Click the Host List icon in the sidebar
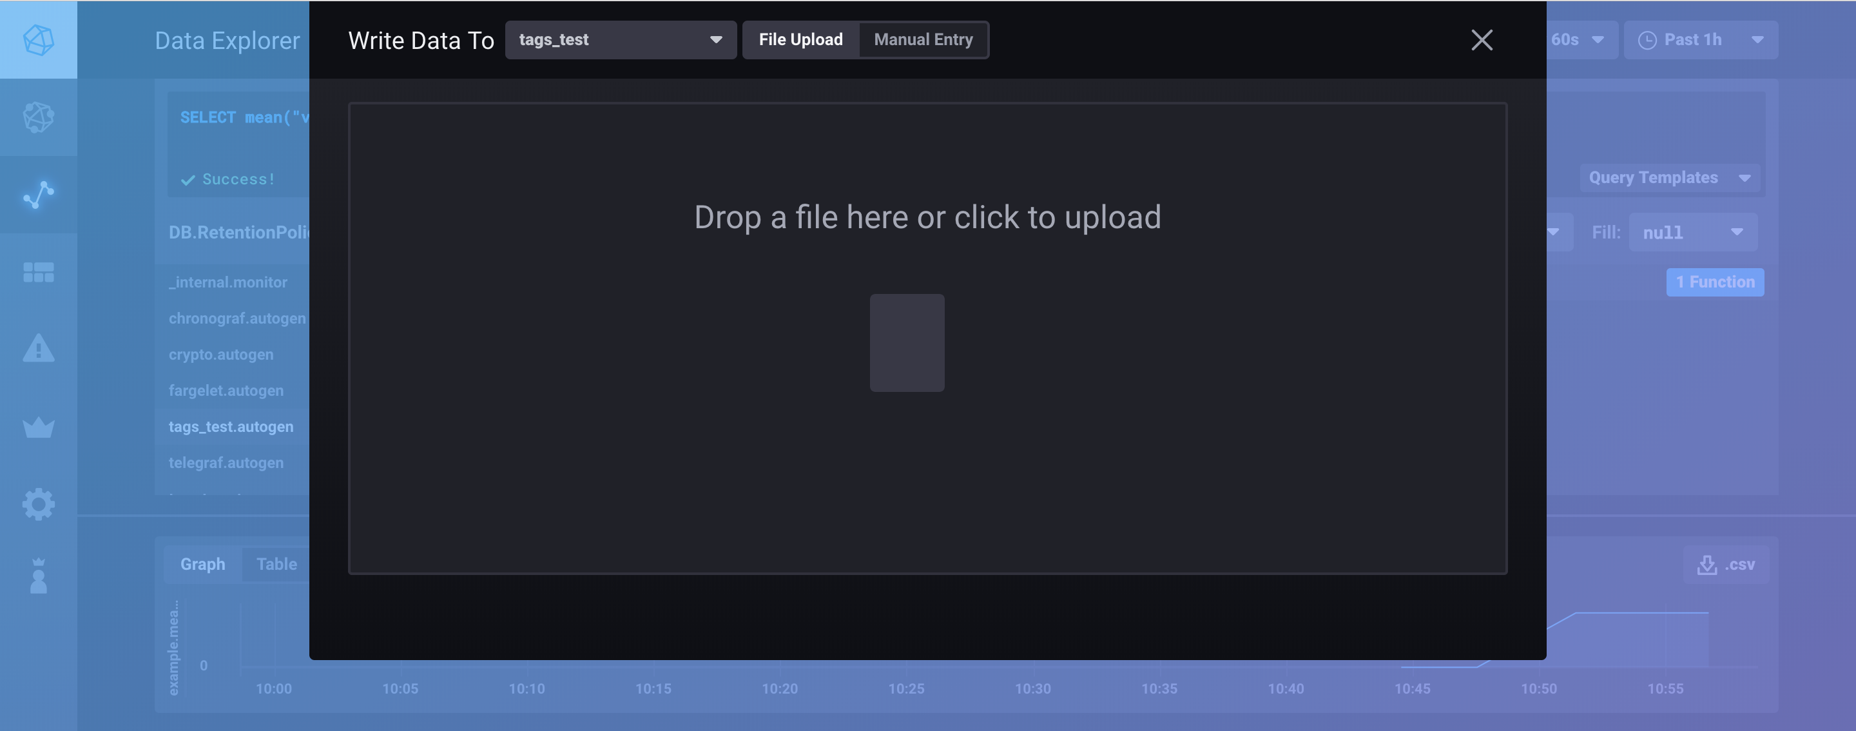 click(39, 117)
